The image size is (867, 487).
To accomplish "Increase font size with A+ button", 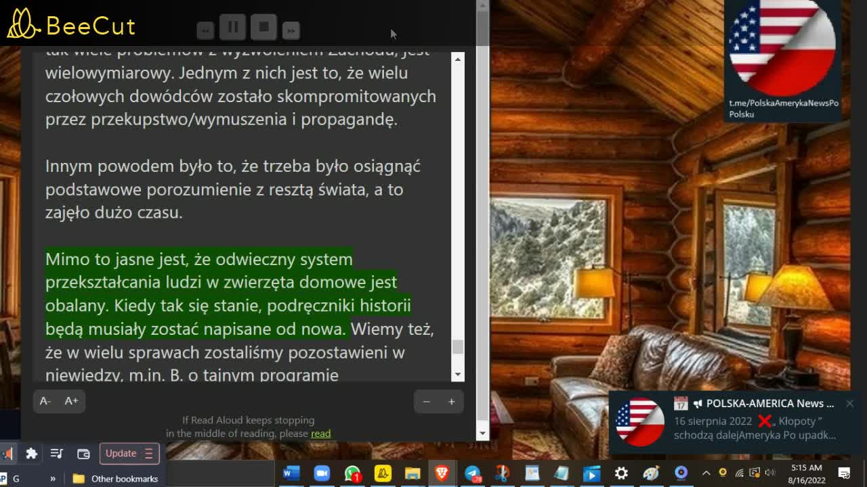I will tap(71, 401).
